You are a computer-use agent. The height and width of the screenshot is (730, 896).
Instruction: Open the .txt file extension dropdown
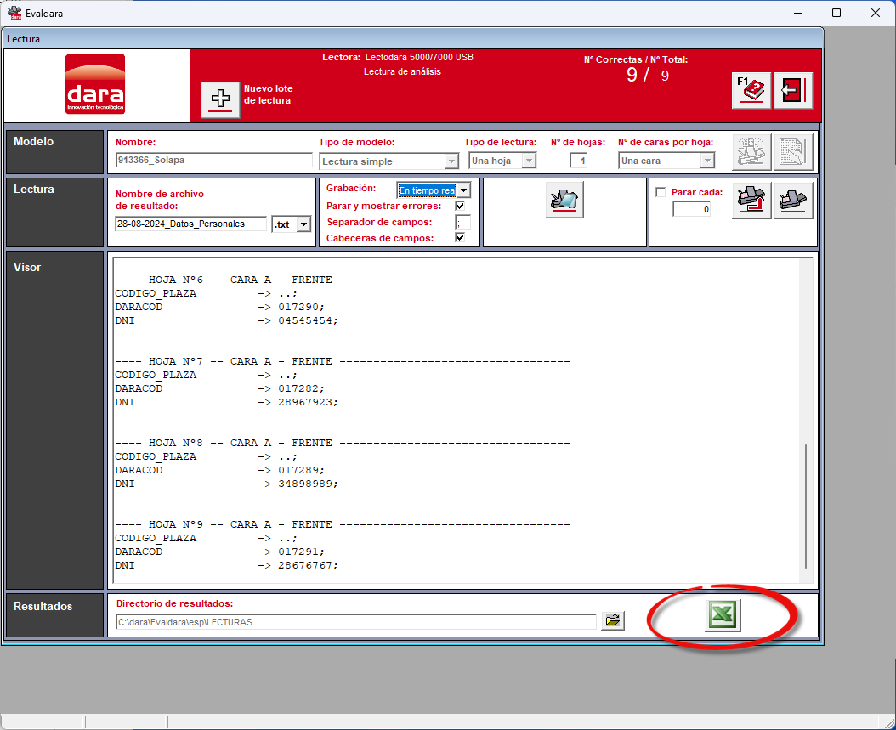click(304, 224)
